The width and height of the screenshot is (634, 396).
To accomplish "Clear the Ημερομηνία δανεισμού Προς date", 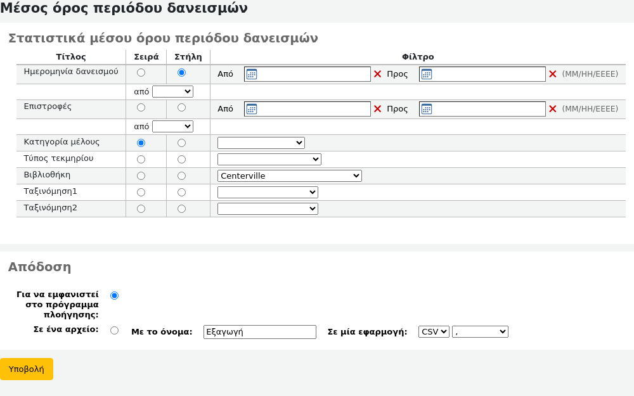I will [552, 74].
